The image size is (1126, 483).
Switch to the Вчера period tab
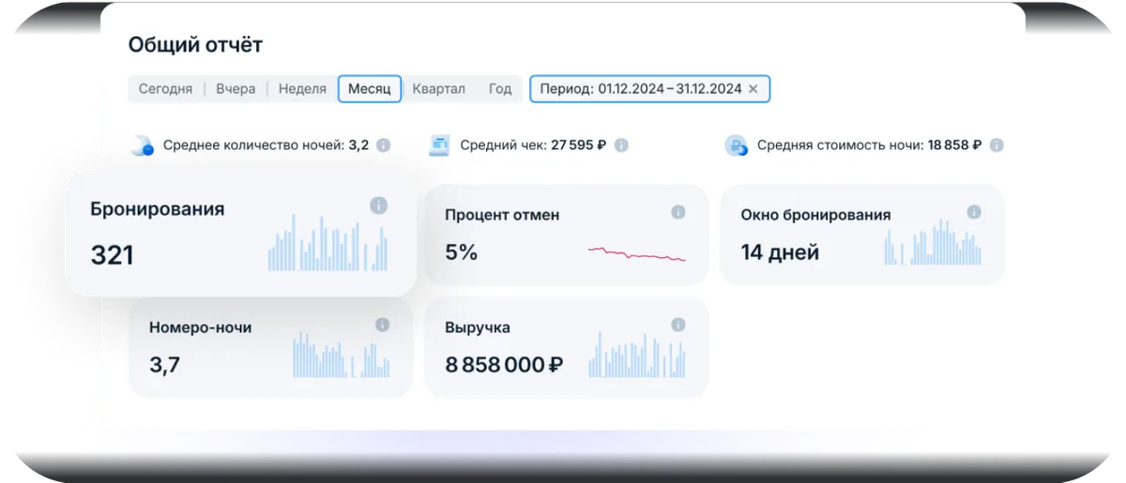pyautogui.click(x=236, y=89)
